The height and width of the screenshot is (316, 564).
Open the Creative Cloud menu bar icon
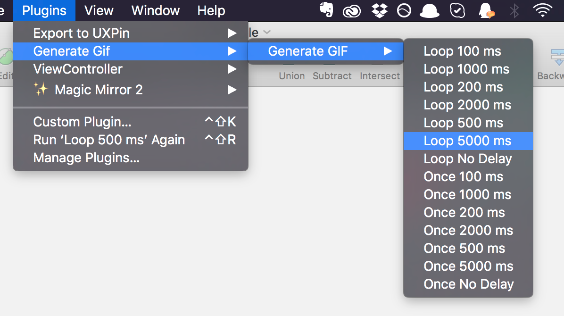click(351, 11)
